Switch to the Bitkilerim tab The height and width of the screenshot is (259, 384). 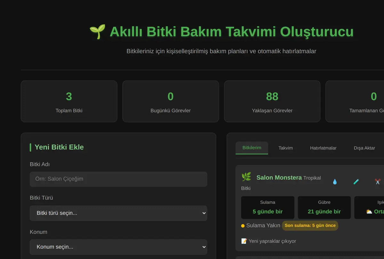tap(252, 148)
